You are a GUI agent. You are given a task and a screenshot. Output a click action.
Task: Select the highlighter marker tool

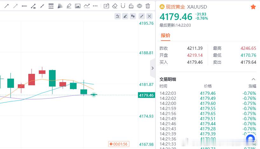69,6
